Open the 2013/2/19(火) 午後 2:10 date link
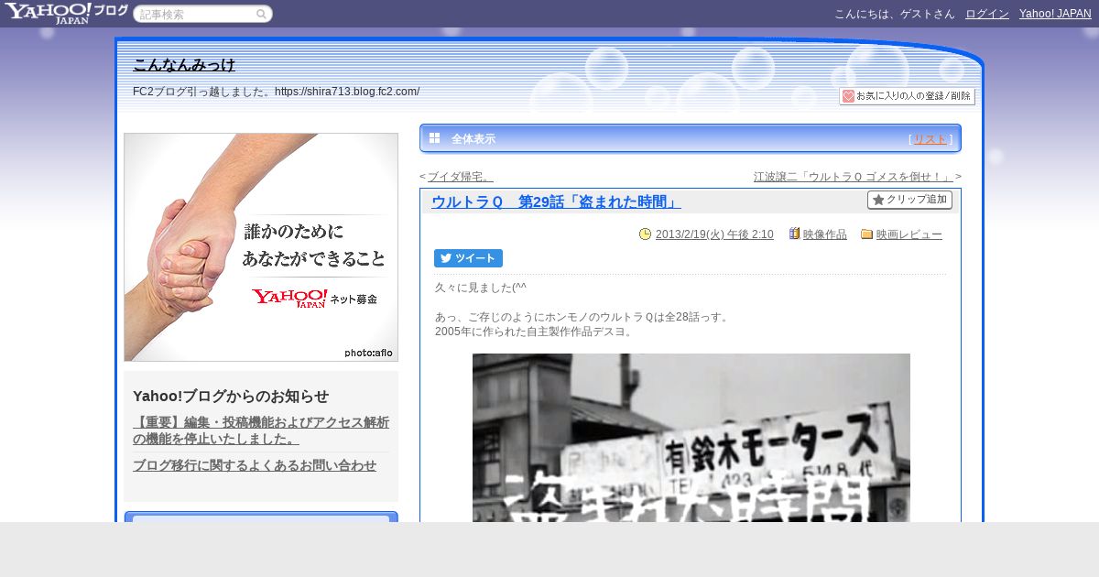The image size is (1099, 577). click(714, 234)
